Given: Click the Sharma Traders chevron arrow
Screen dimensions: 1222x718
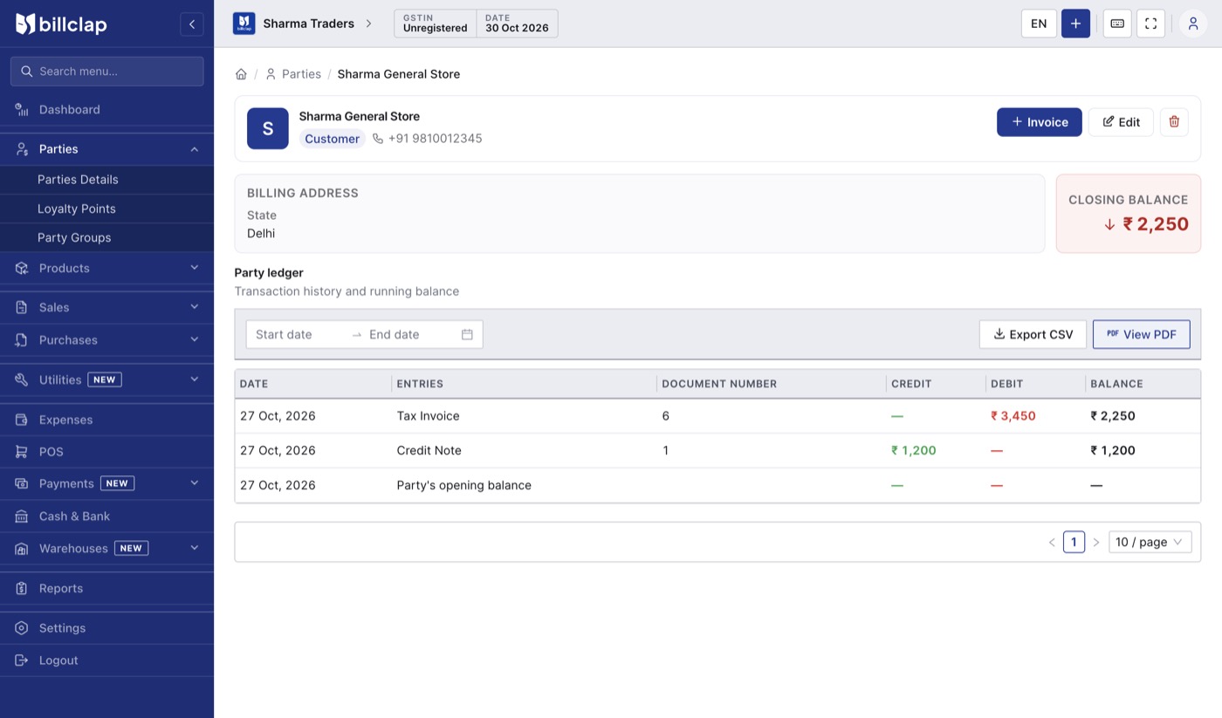Looking at the screenshot, I should pos(368,24).
